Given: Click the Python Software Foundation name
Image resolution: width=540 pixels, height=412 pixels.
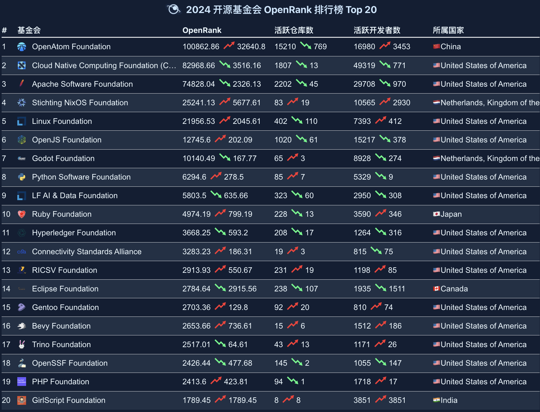Looking at the screenshot, I should [81, 177].
